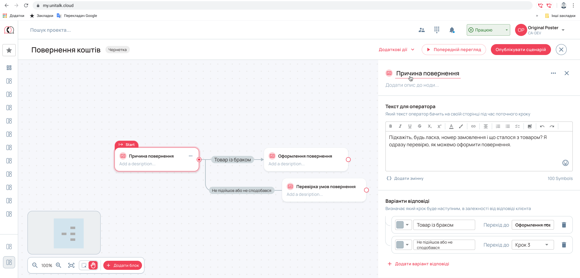The height and width of the screenshot is (278, 580).
Task: Open the Крок 3 transition dropdown
Action: [533, 245]
